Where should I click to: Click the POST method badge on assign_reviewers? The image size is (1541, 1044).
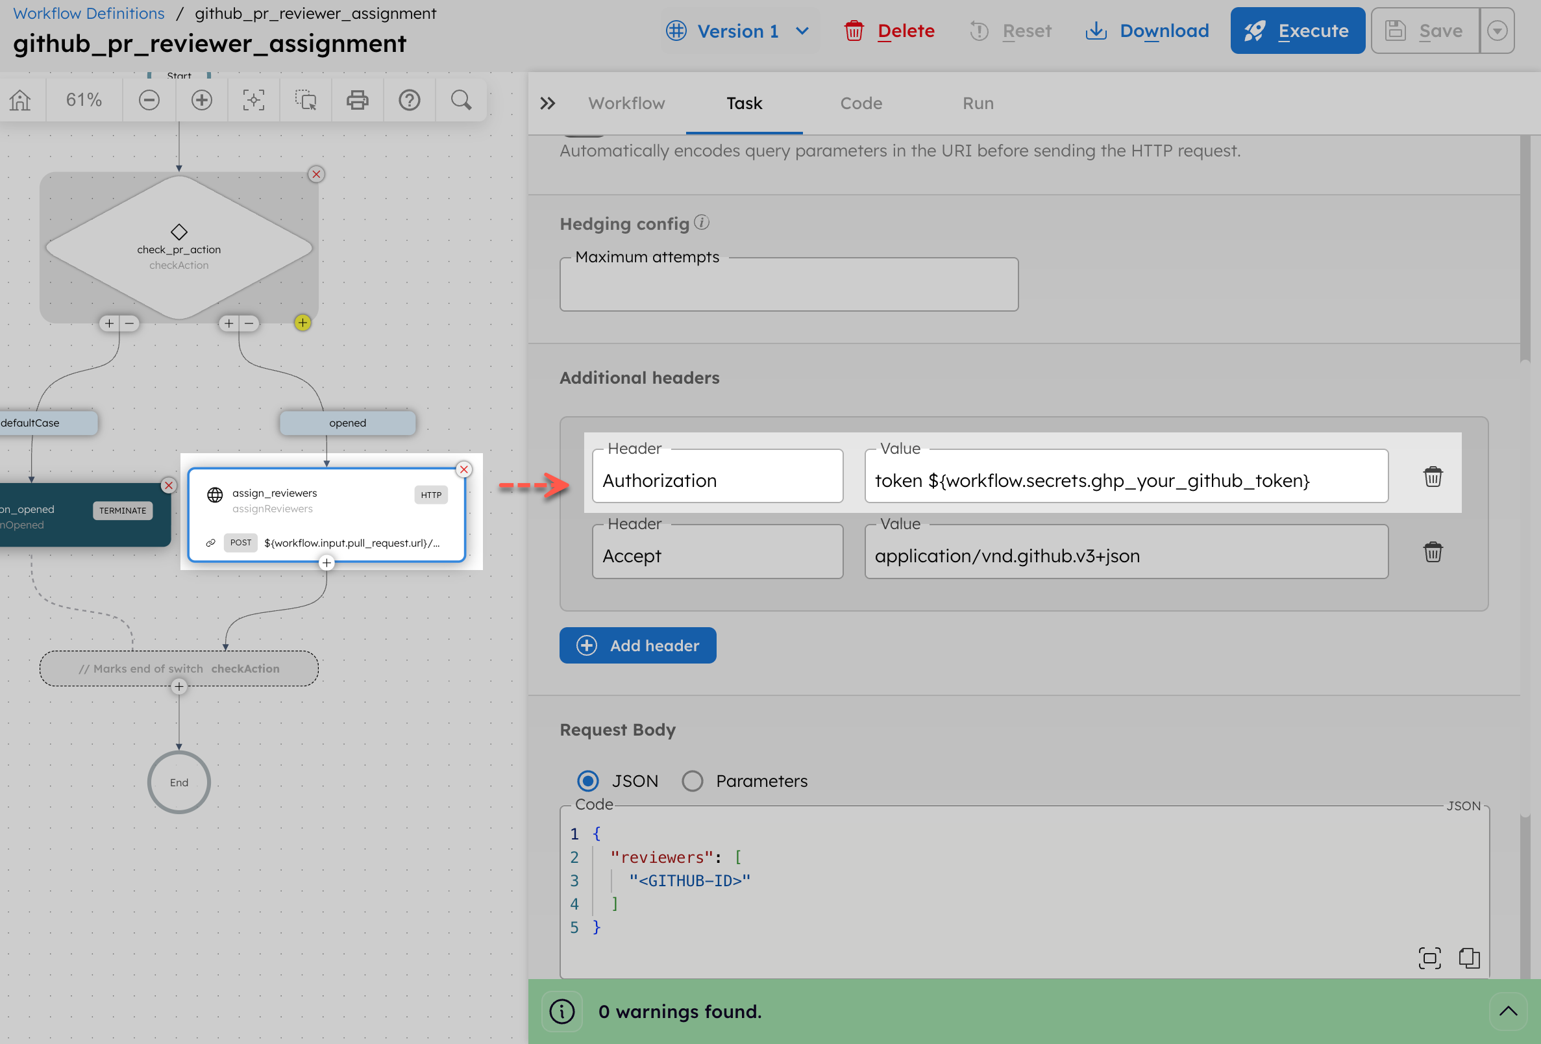(241, 543)
